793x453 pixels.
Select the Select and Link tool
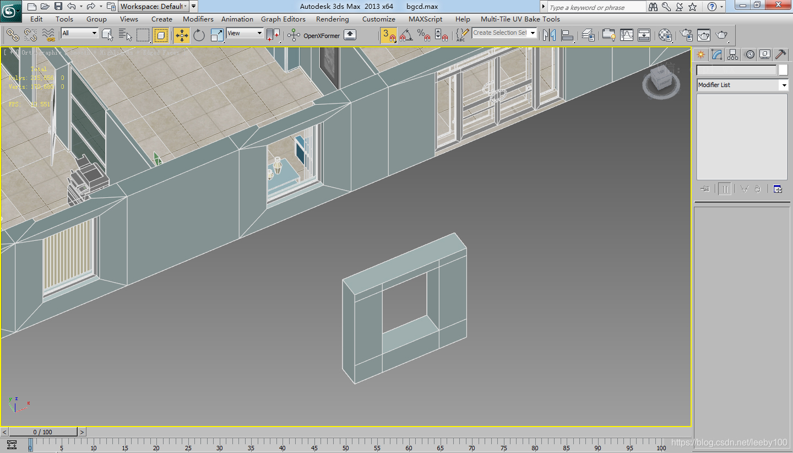click(x=13, y=35)
